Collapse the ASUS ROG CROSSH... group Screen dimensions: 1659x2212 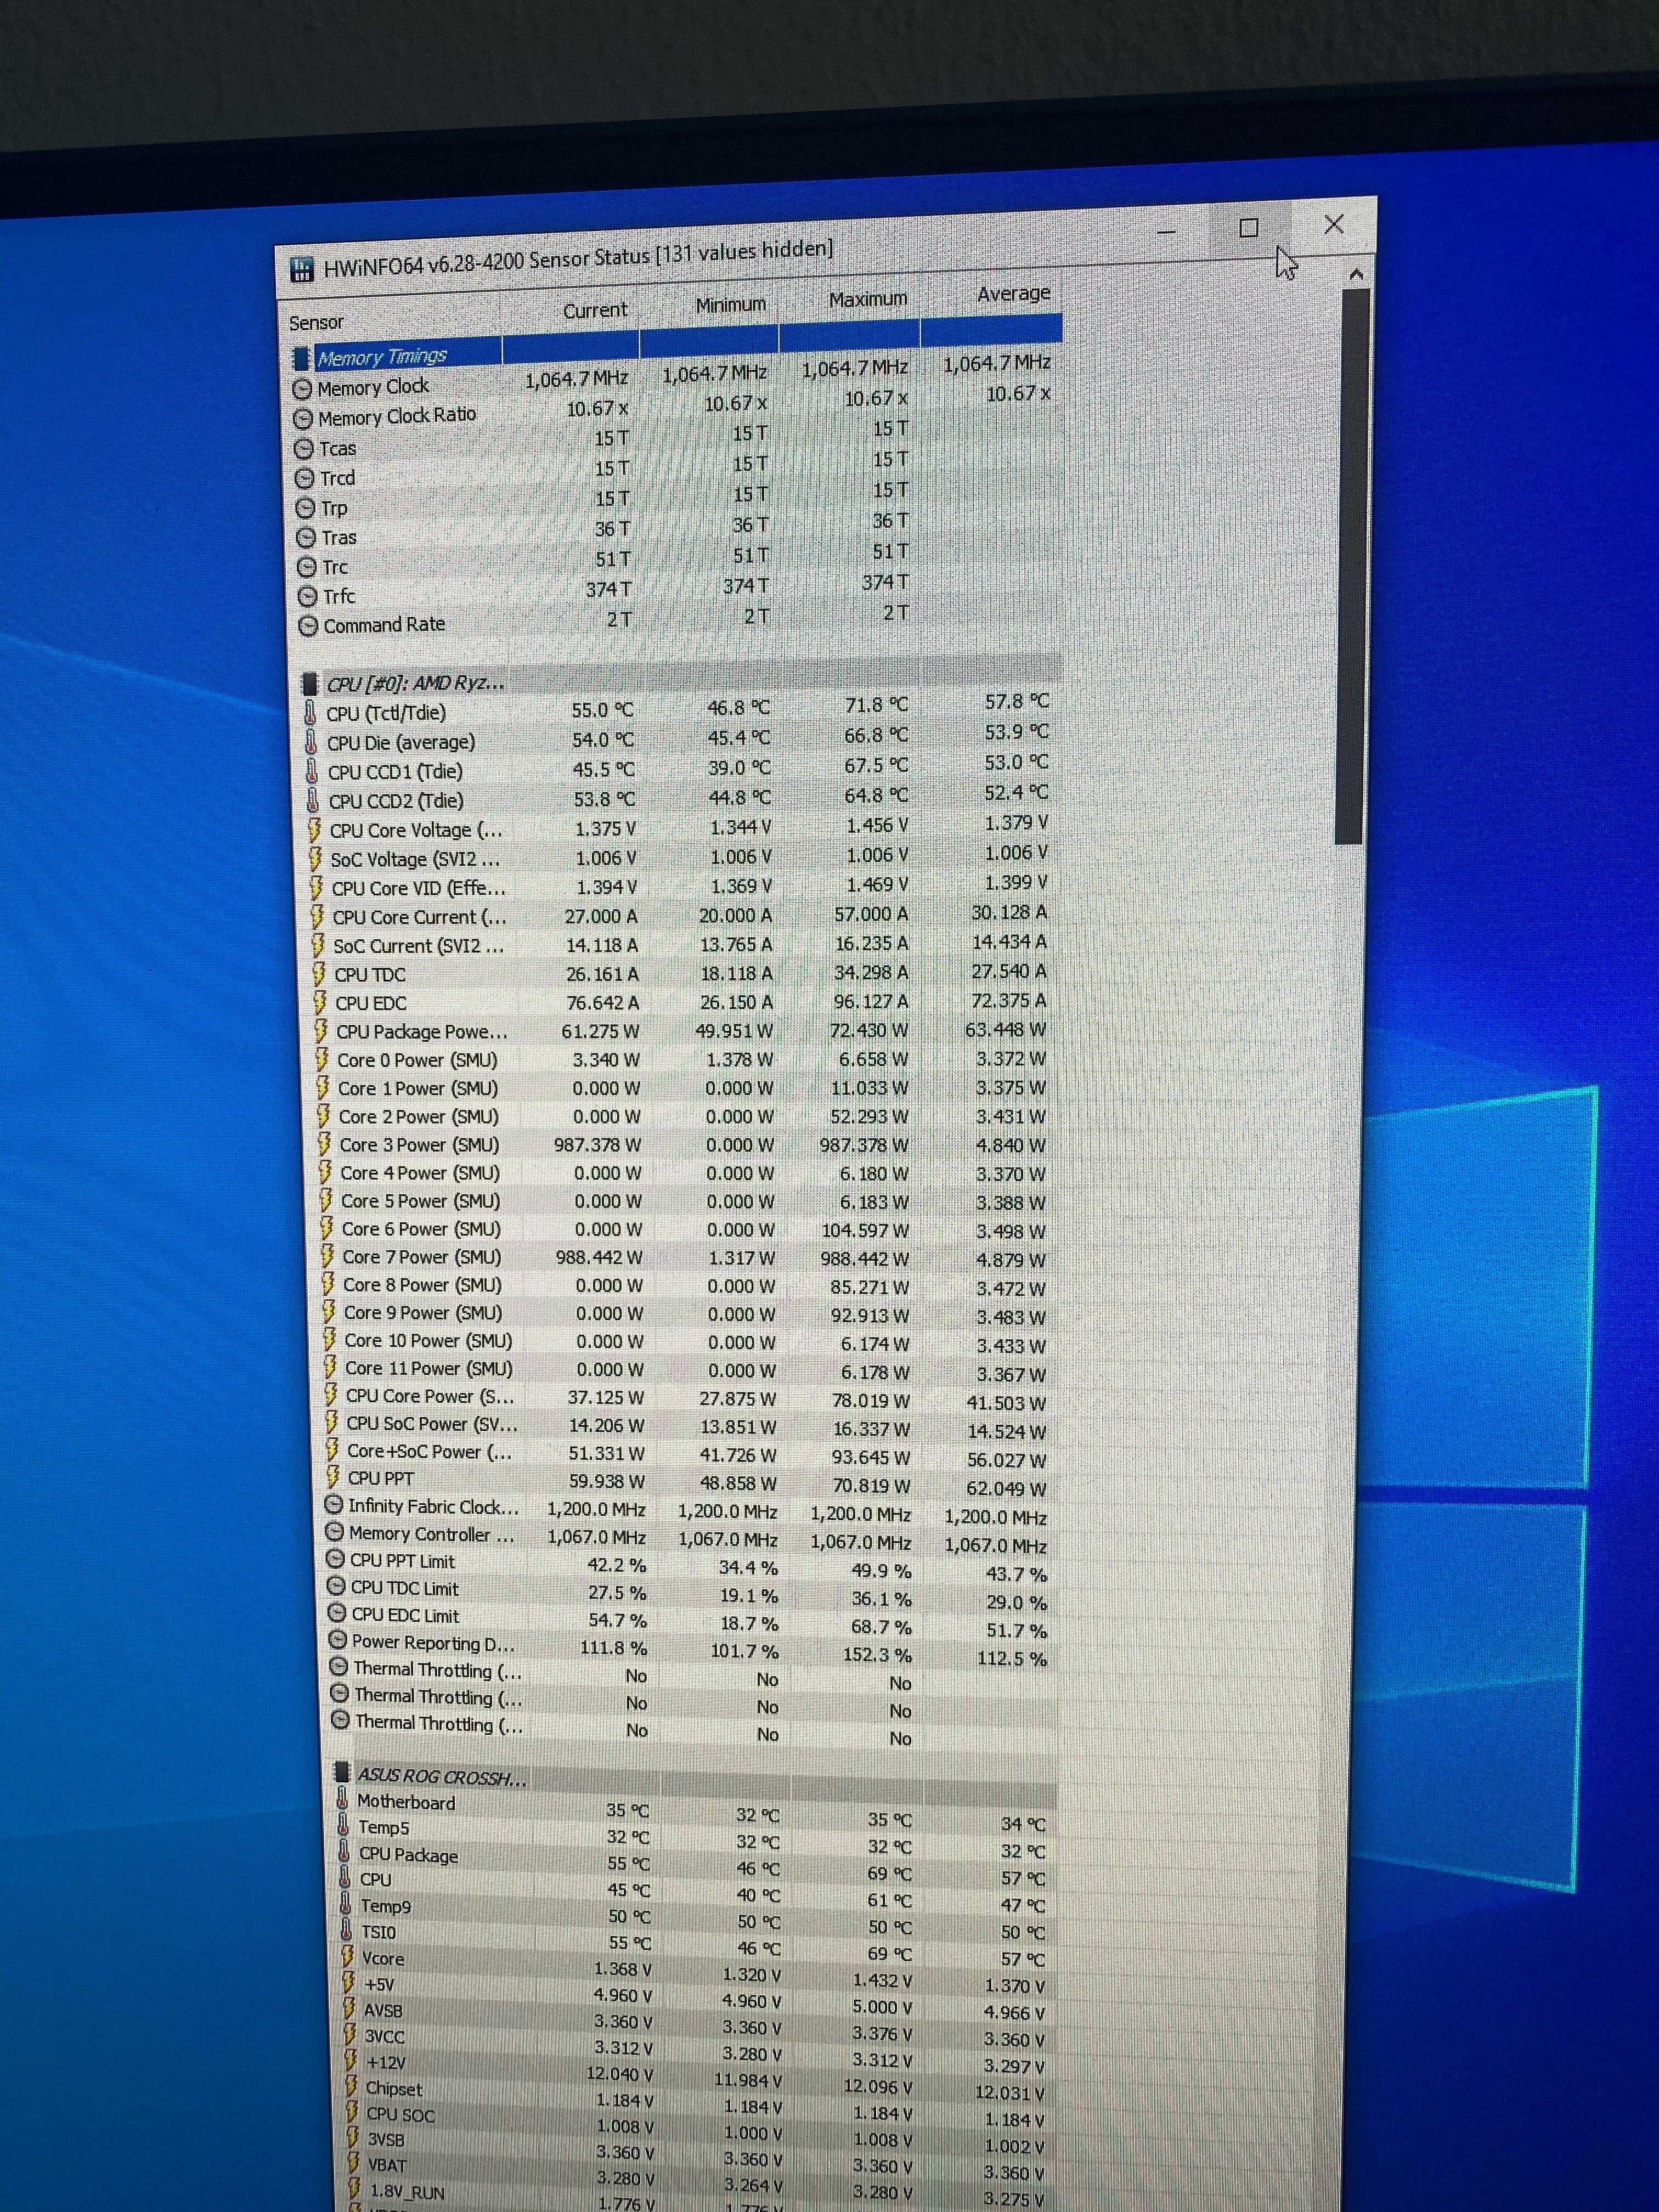click(441, 1777)
